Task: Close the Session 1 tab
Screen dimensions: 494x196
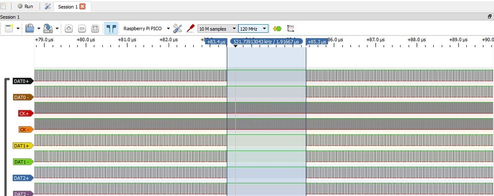Action: pyautogui.click(x=82, y=6)
